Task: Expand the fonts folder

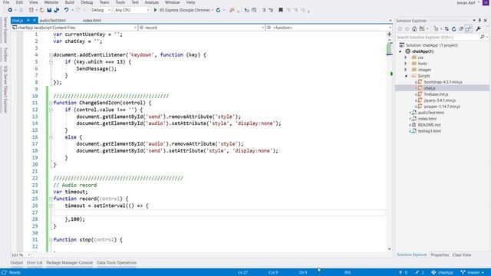Action: 406,64
